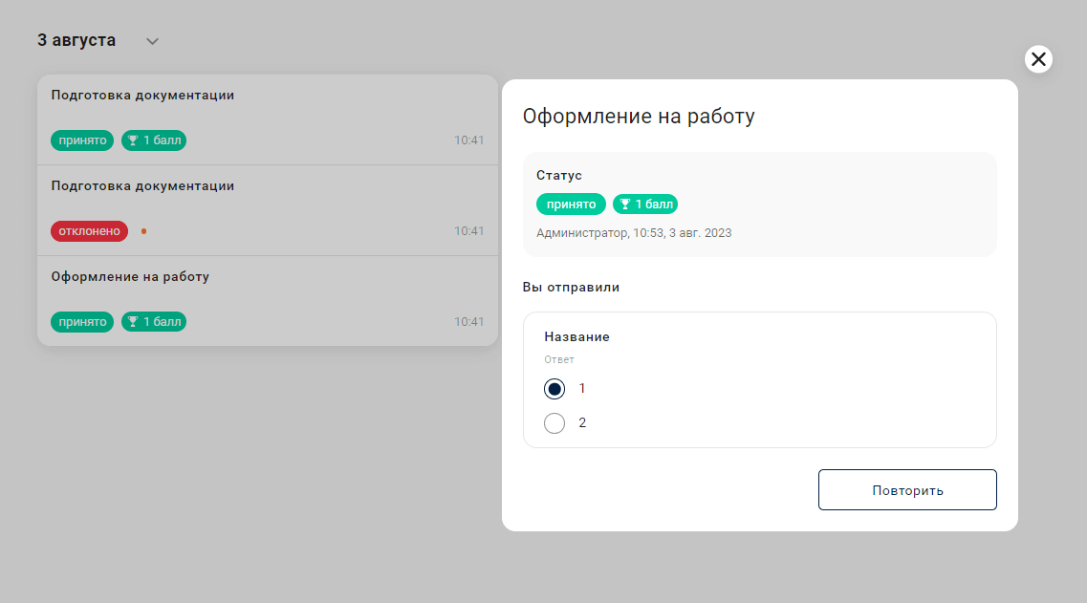Select radio option 1
This screenshot has width=1087, height=603.
[x=554, y=389]
